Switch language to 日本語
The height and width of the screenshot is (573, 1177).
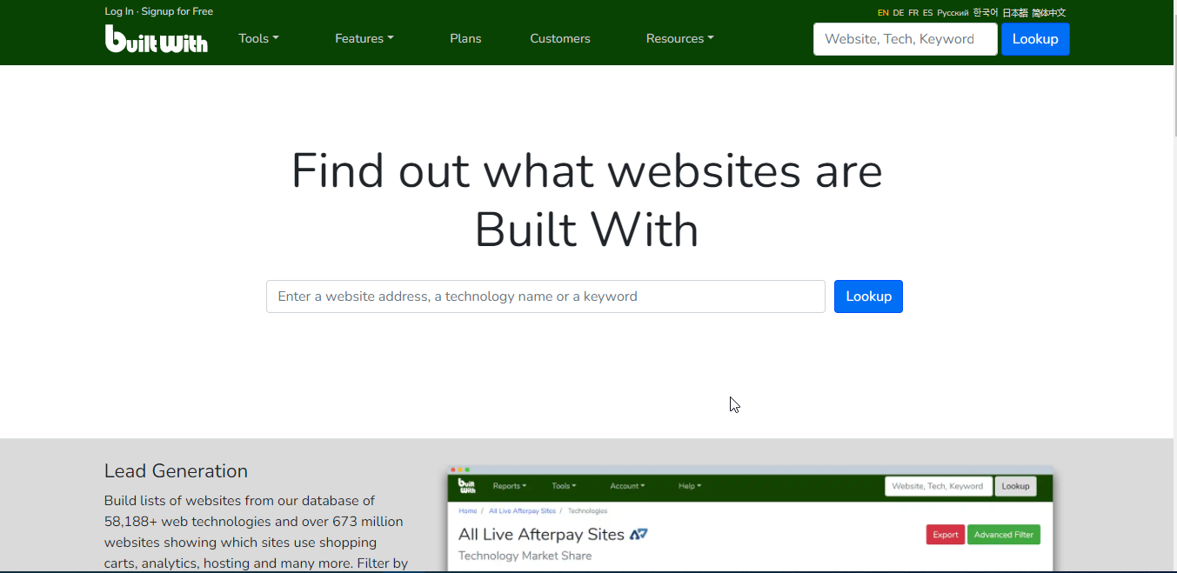tap(1015, 13)
